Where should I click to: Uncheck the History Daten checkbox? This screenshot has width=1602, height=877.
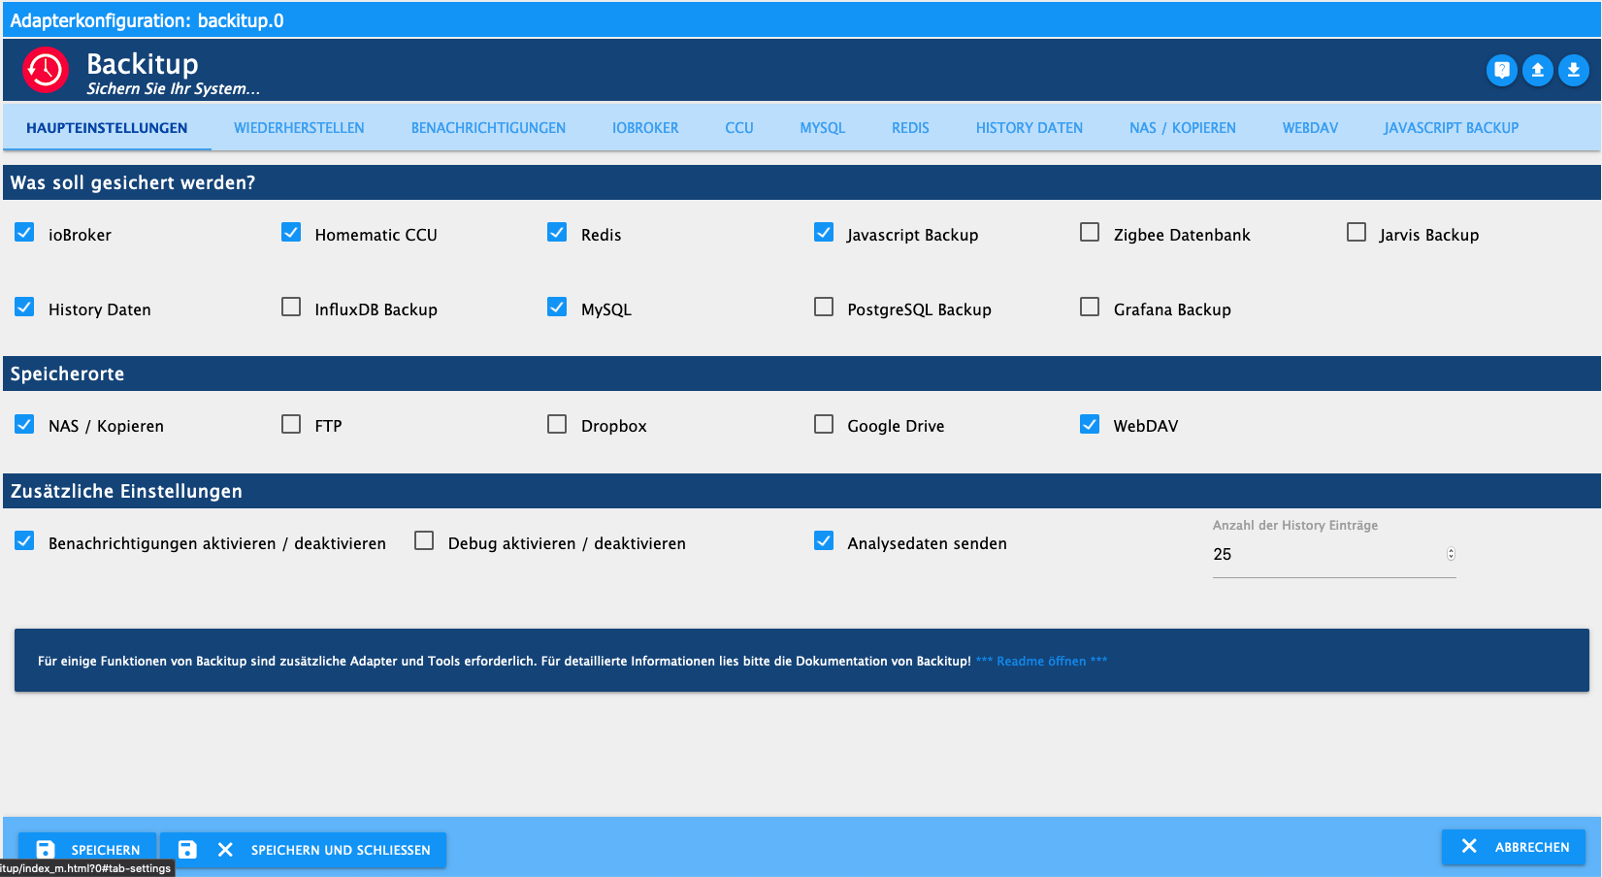pos(24,308)
